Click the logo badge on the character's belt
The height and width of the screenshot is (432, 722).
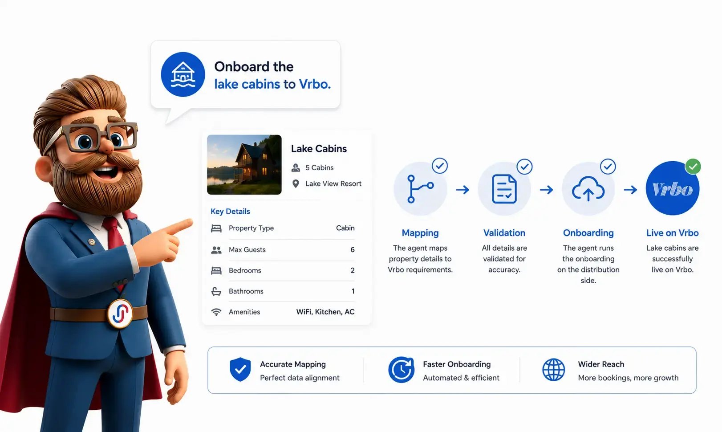[x=120, y=313]
